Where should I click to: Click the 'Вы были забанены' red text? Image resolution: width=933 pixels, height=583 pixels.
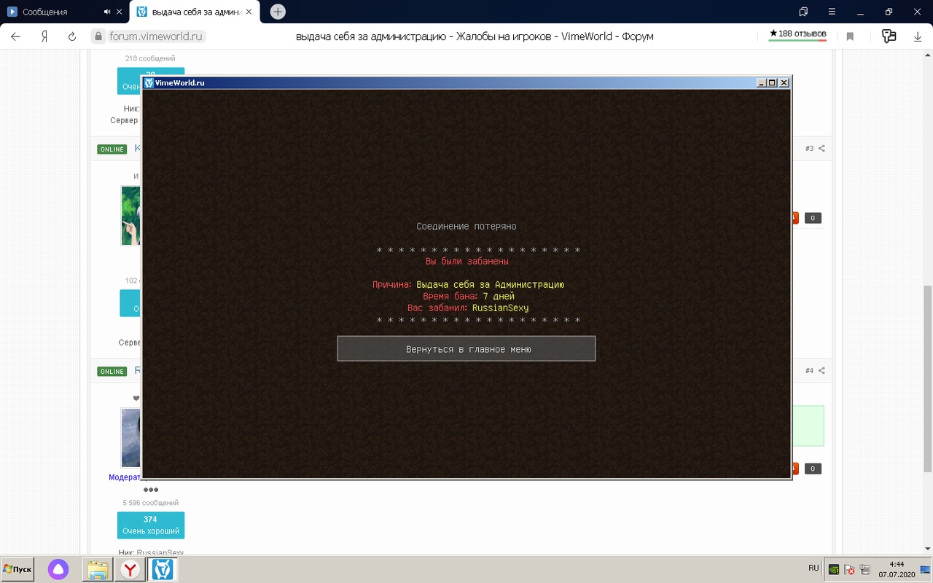pyautogui.click(x=466, y=261)
